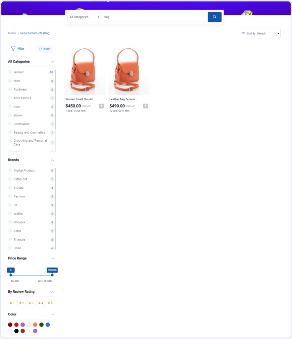The height and width of the screenshot is (339, 292).
Task: Click the 7 Sold /14306 Item text
Action: [x=75, y=111]
